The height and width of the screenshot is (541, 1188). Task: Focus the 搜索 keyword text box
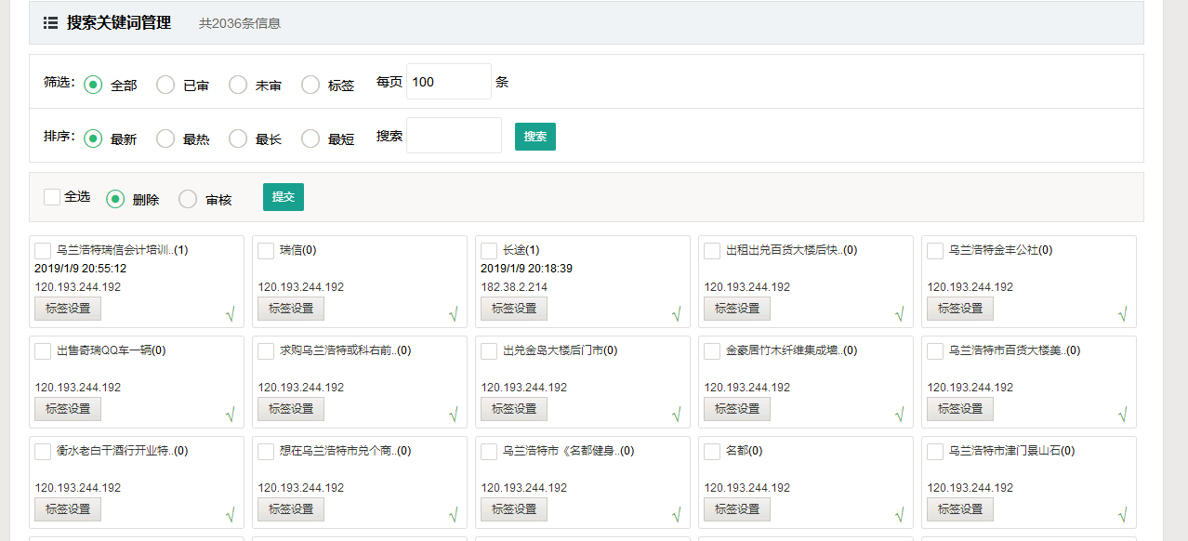coord(454,136)
